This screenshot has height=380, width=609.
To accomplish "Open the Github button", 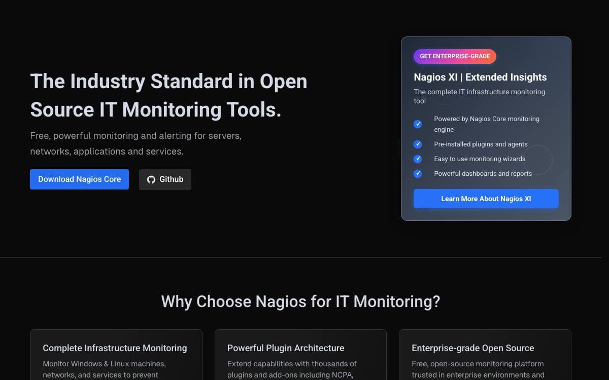I will tap(165, 179).
